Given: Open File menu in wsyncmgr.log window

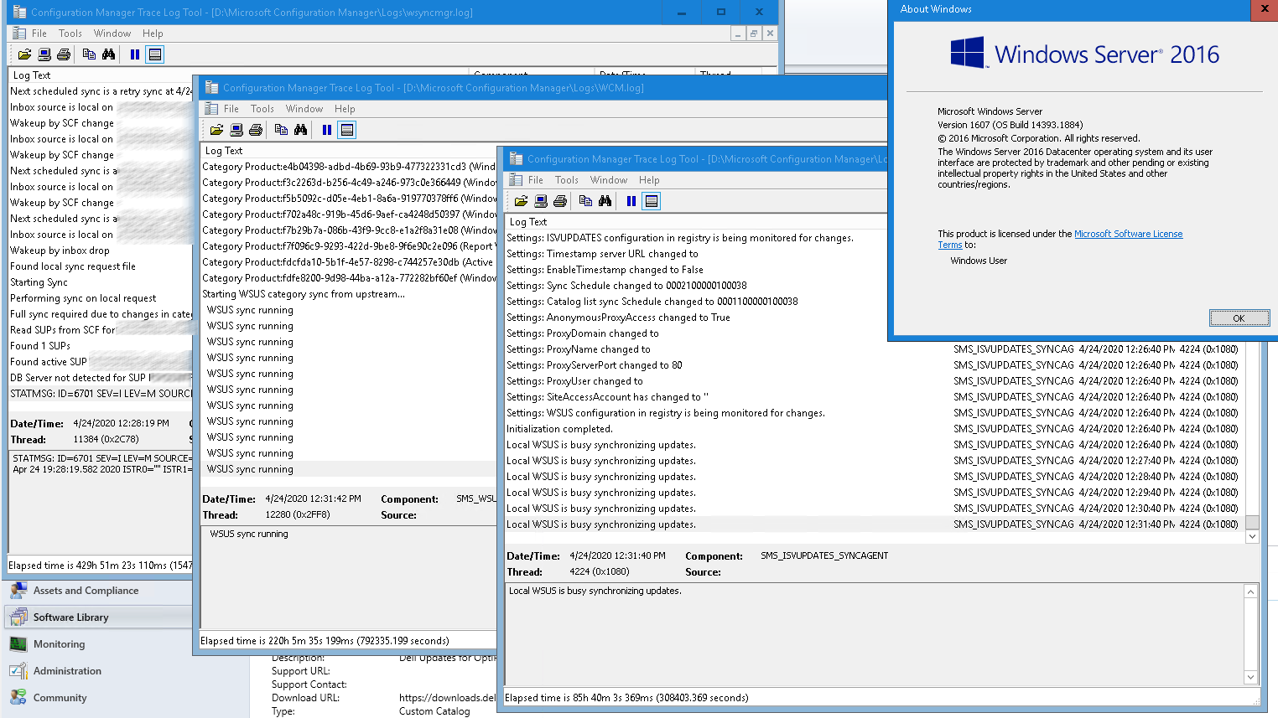Looking at the screenshot, I should (x=39, y=34).
